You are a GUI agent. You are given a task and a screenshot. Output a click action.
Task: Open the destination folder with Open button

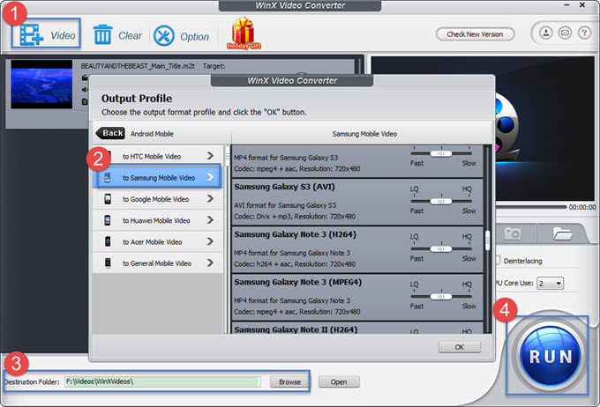[x=339, y=381]
